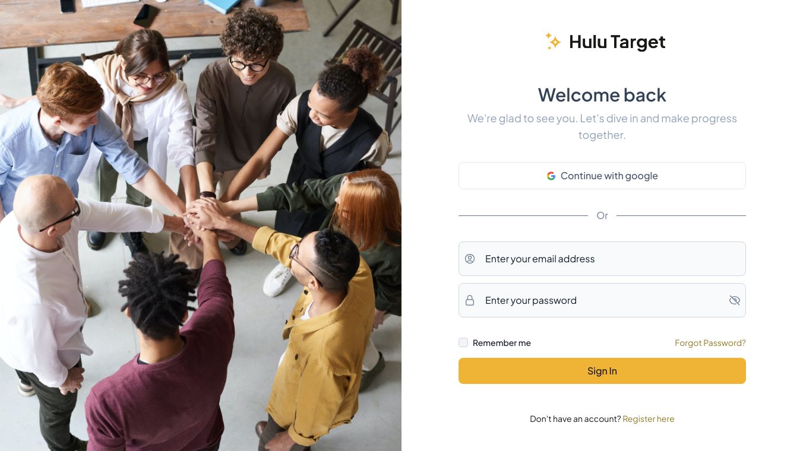Screen dimensions: 803x451
Task: Focus the email address input field
Action: point(602,259)
